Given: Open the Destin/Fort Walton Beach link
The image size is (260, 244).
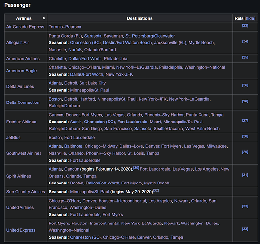Looking at the screenshot, I should click(127, 43).
